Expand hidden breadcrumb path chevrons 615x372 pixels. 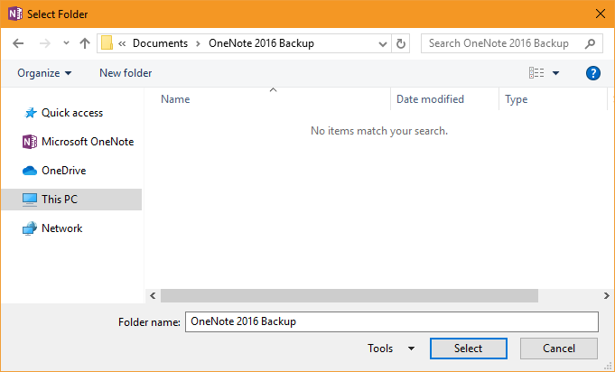point(122,43)
